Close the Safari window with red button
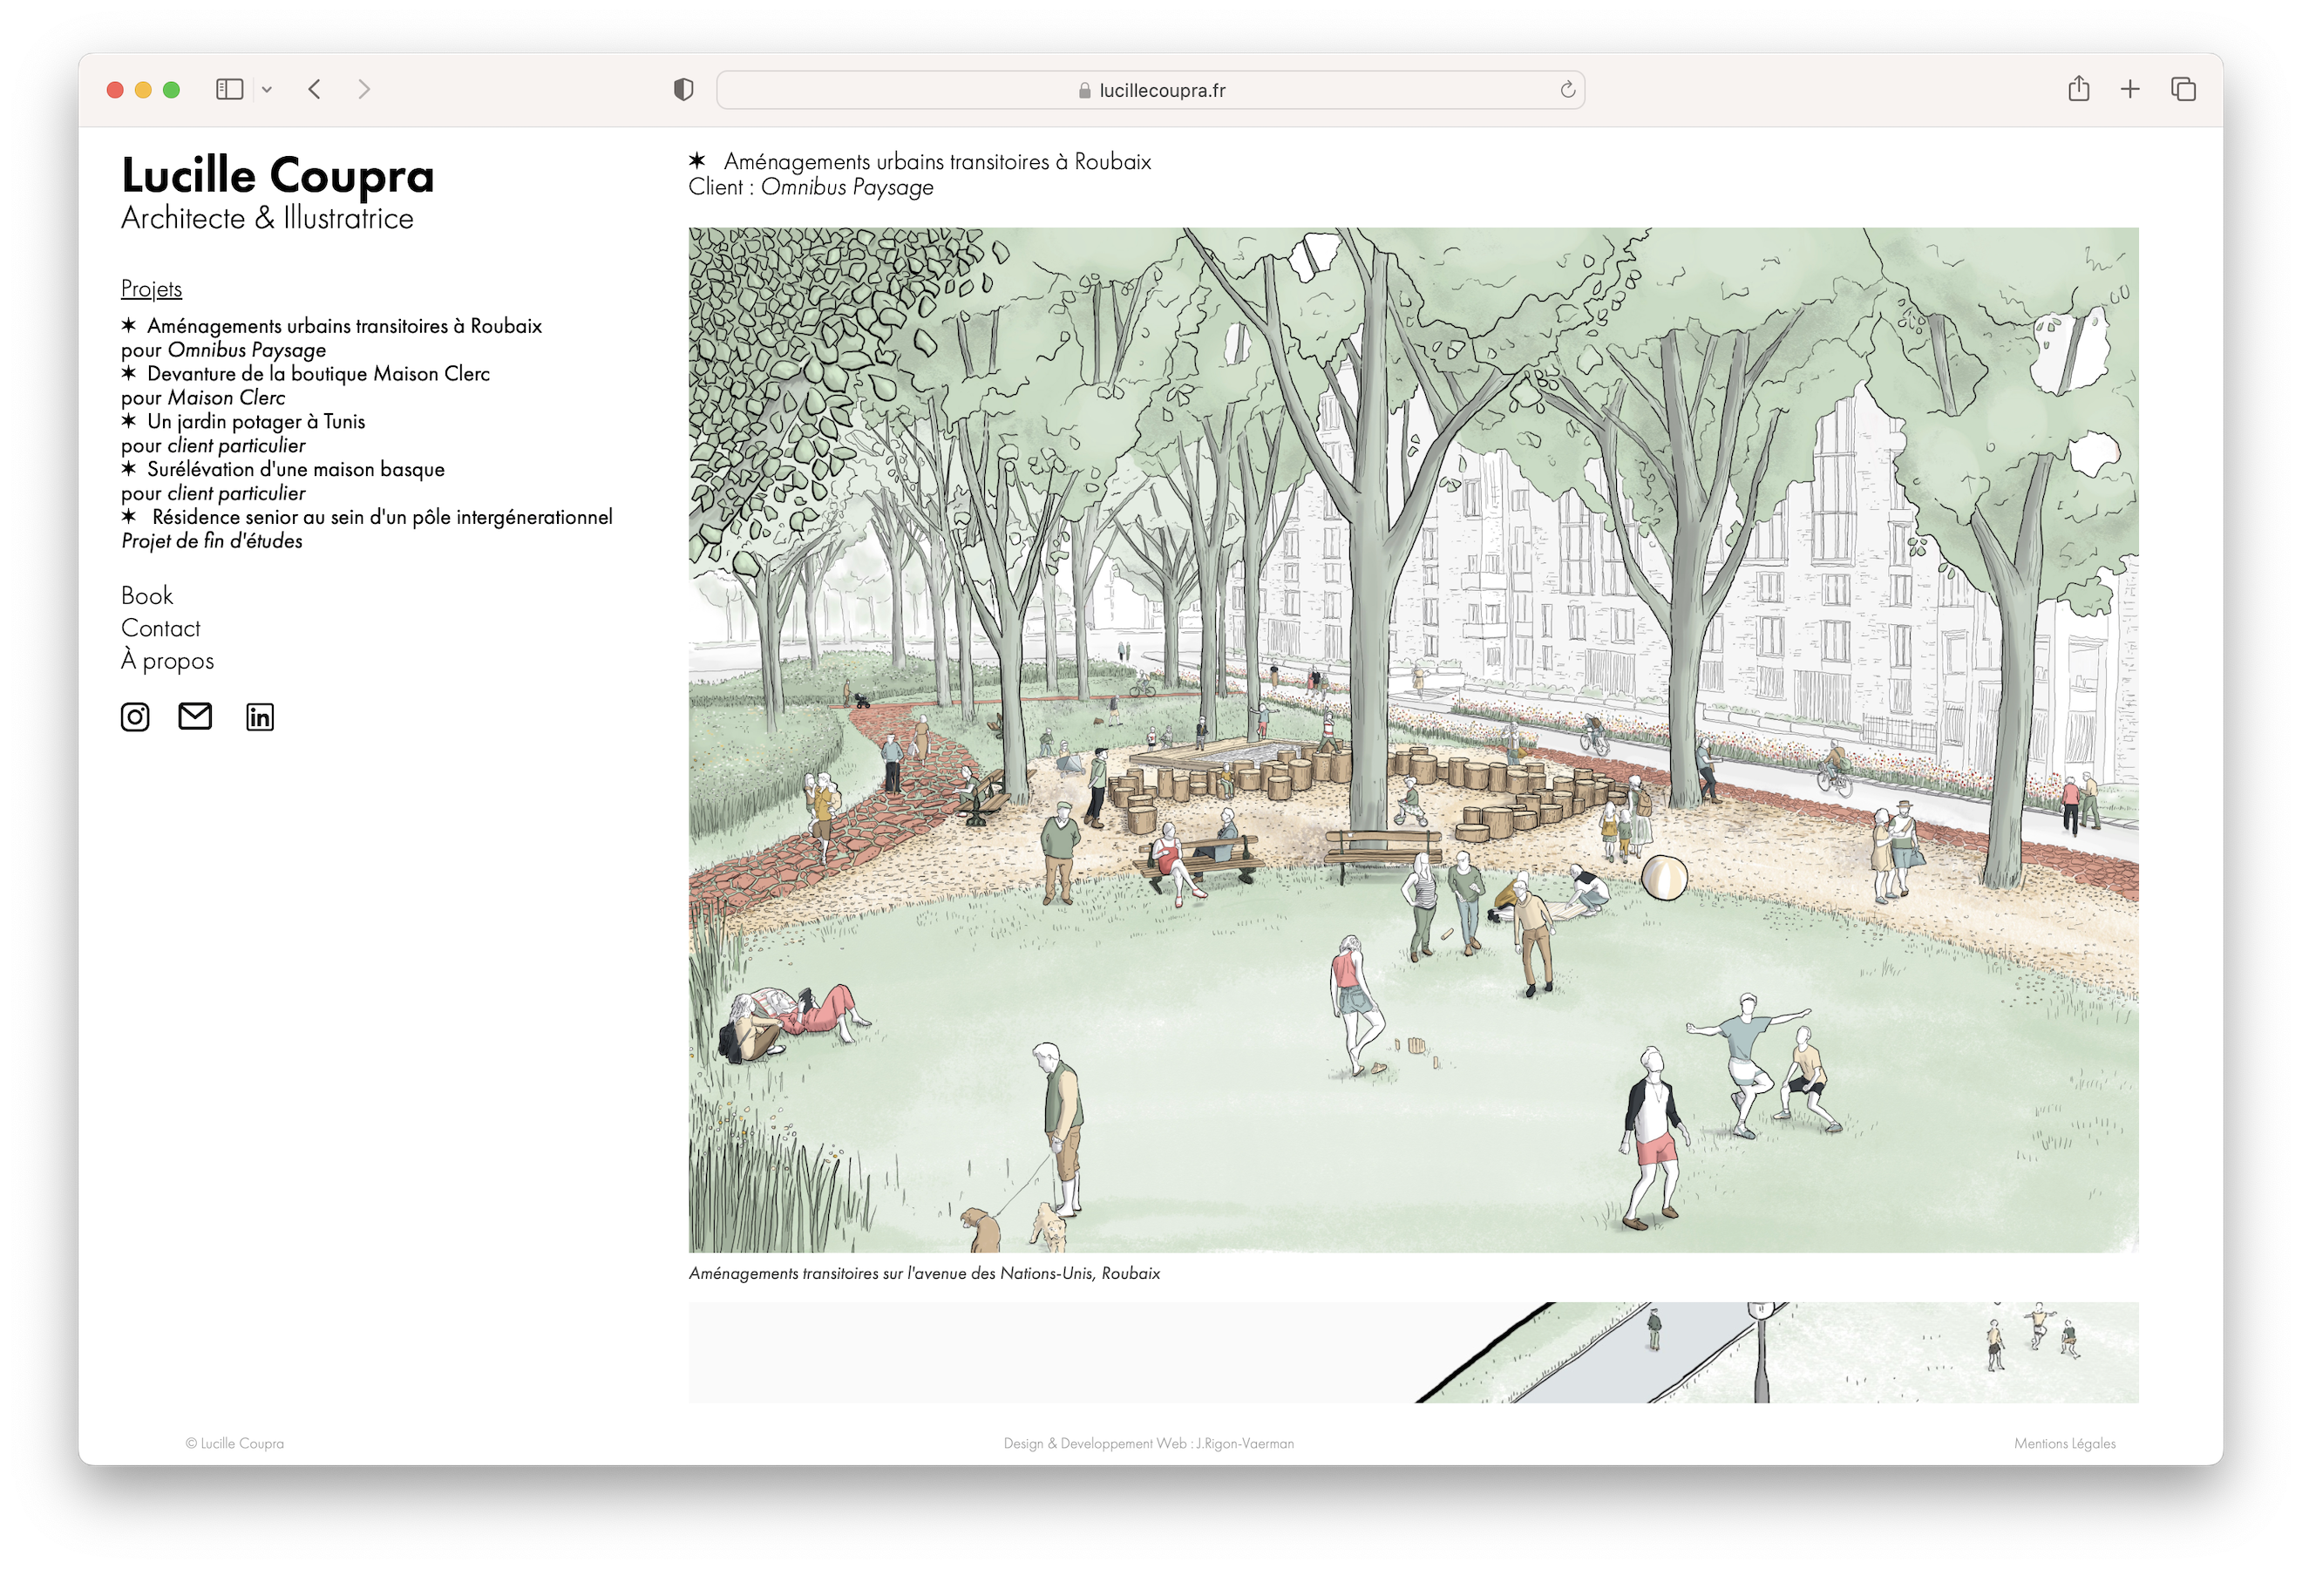This screenshot has width=2302, height=1569. (x=115, y=90)
